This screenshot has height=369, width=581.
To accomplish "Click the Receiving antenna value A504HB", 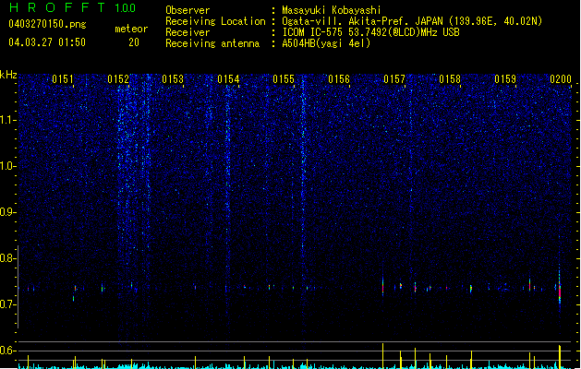I will point(326,43).
